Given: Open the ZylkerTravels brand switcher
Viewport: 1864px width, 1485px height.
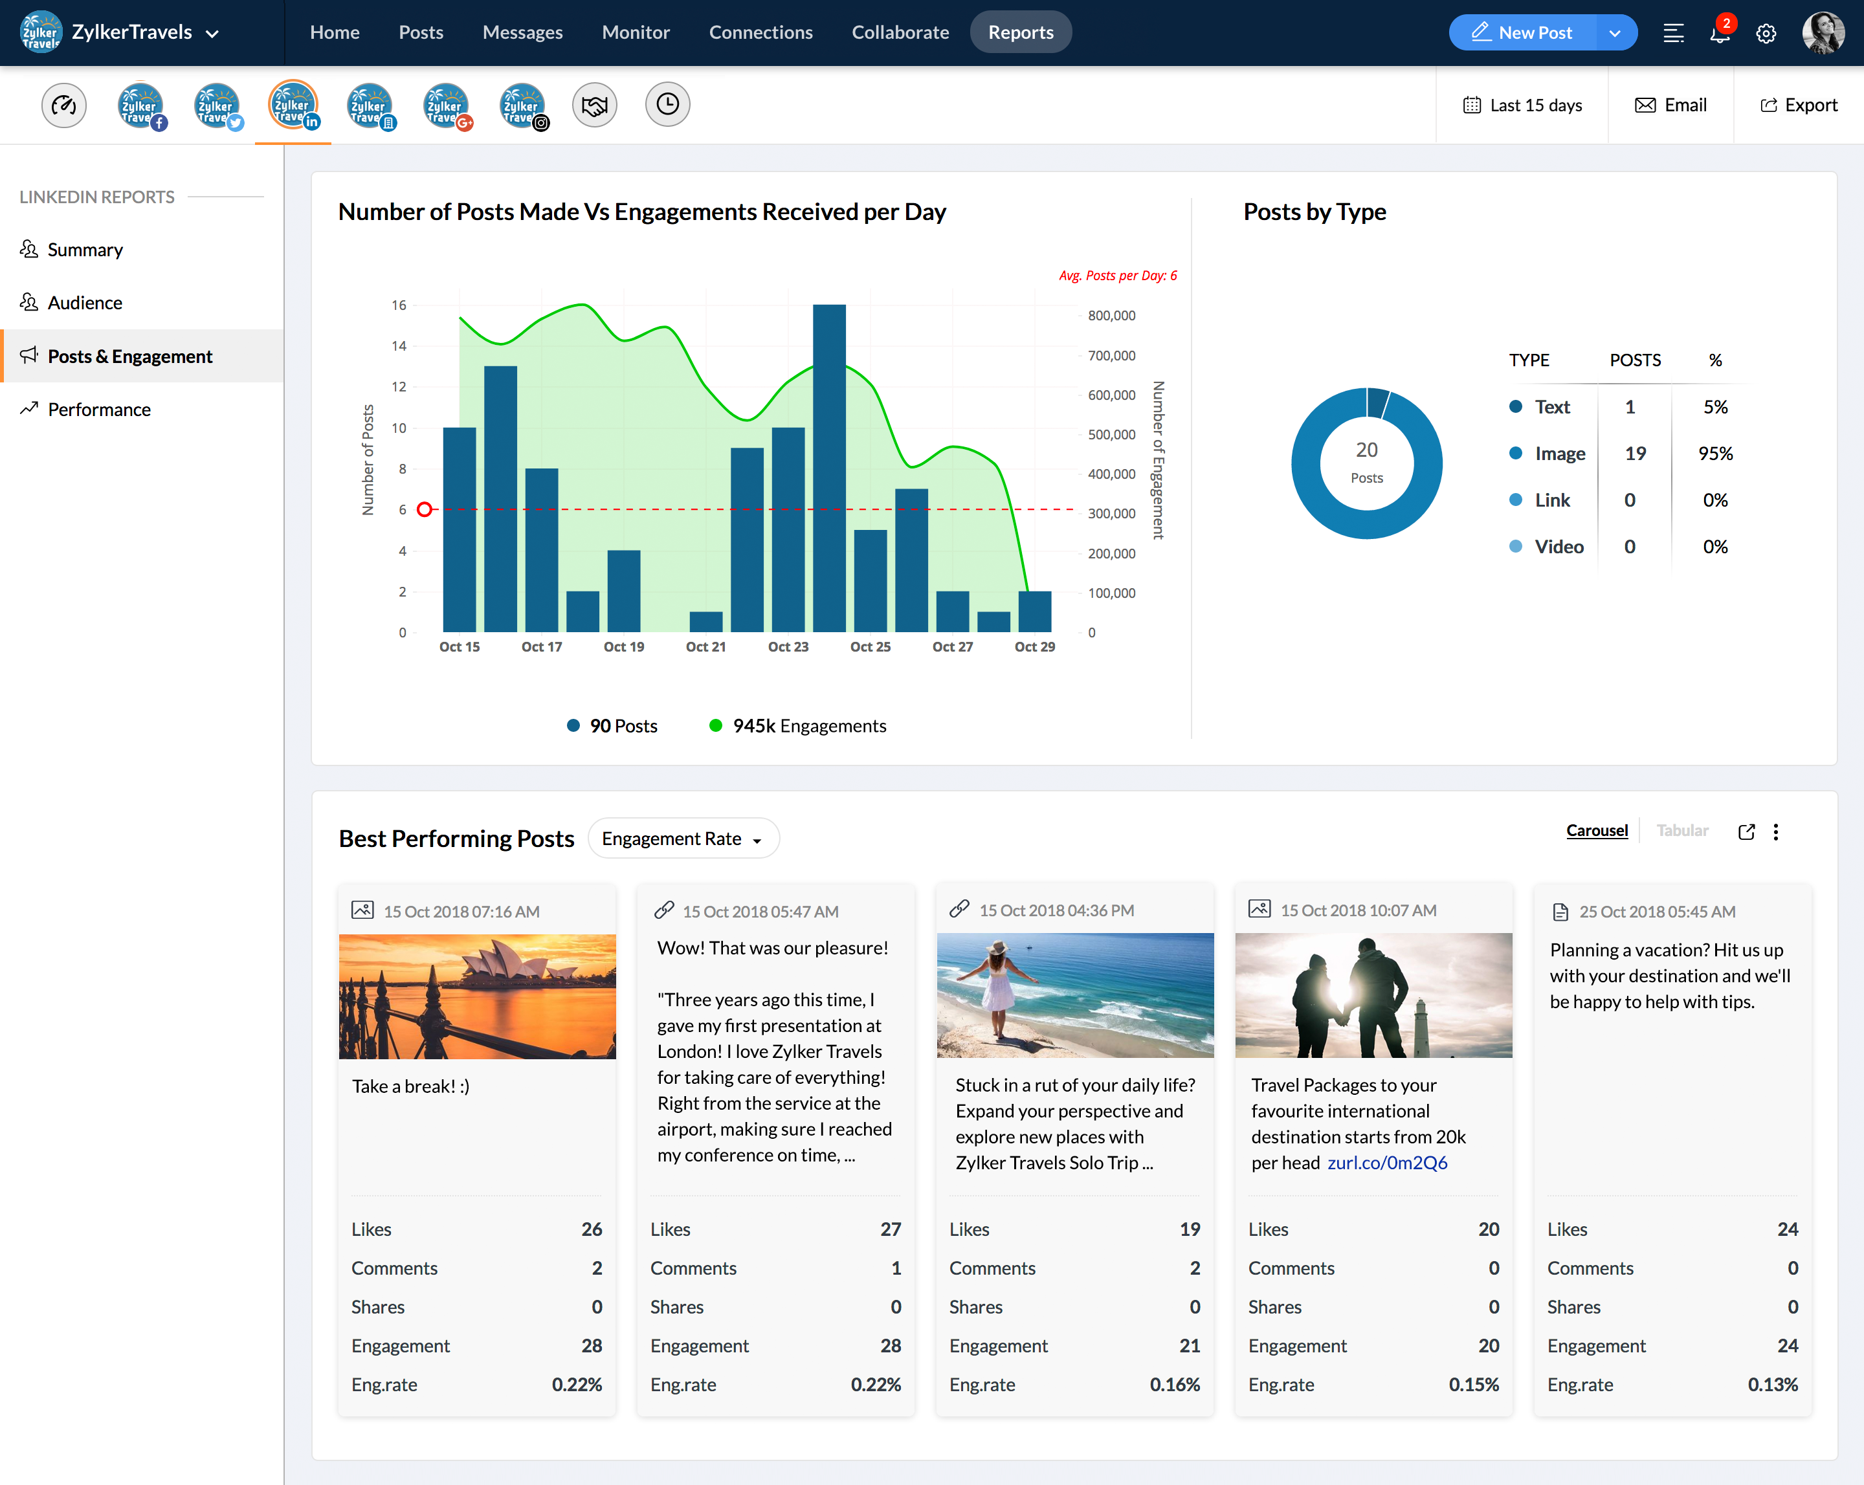Looking at the screenshot, I should coord(121,33).
